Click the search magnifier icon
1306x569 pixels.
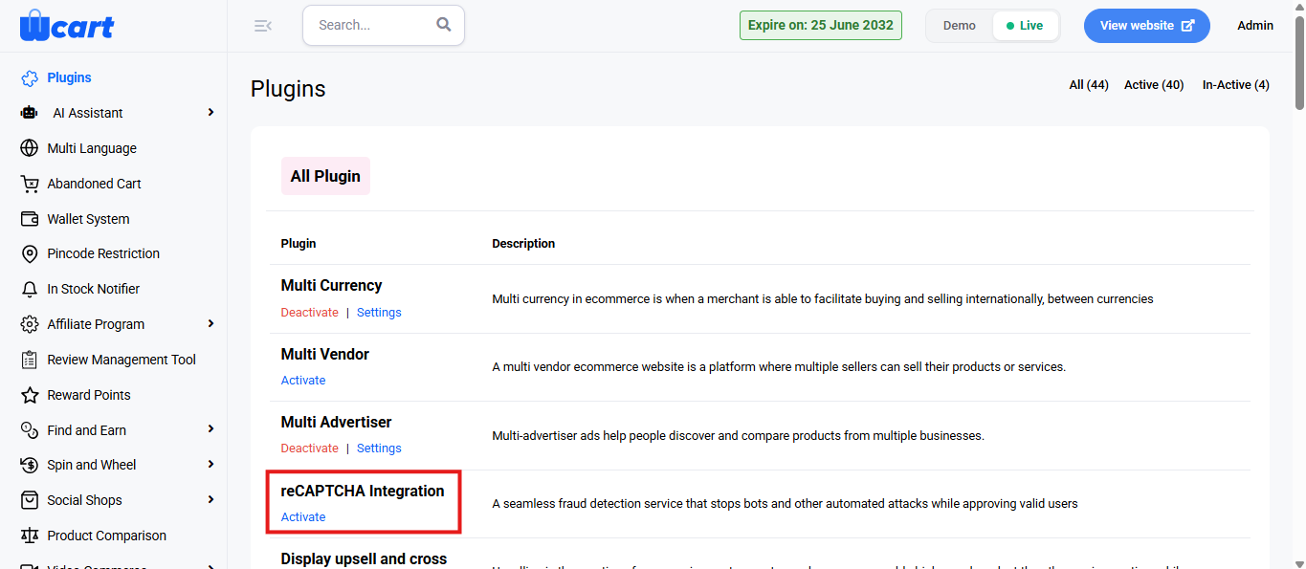pos(444,25)
